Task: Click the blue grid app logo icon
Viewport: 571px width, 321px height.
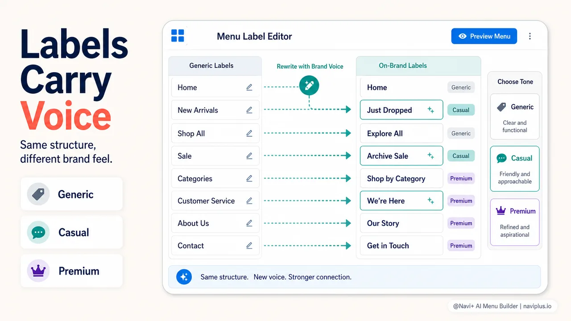Action: click(x=178, y=36)
